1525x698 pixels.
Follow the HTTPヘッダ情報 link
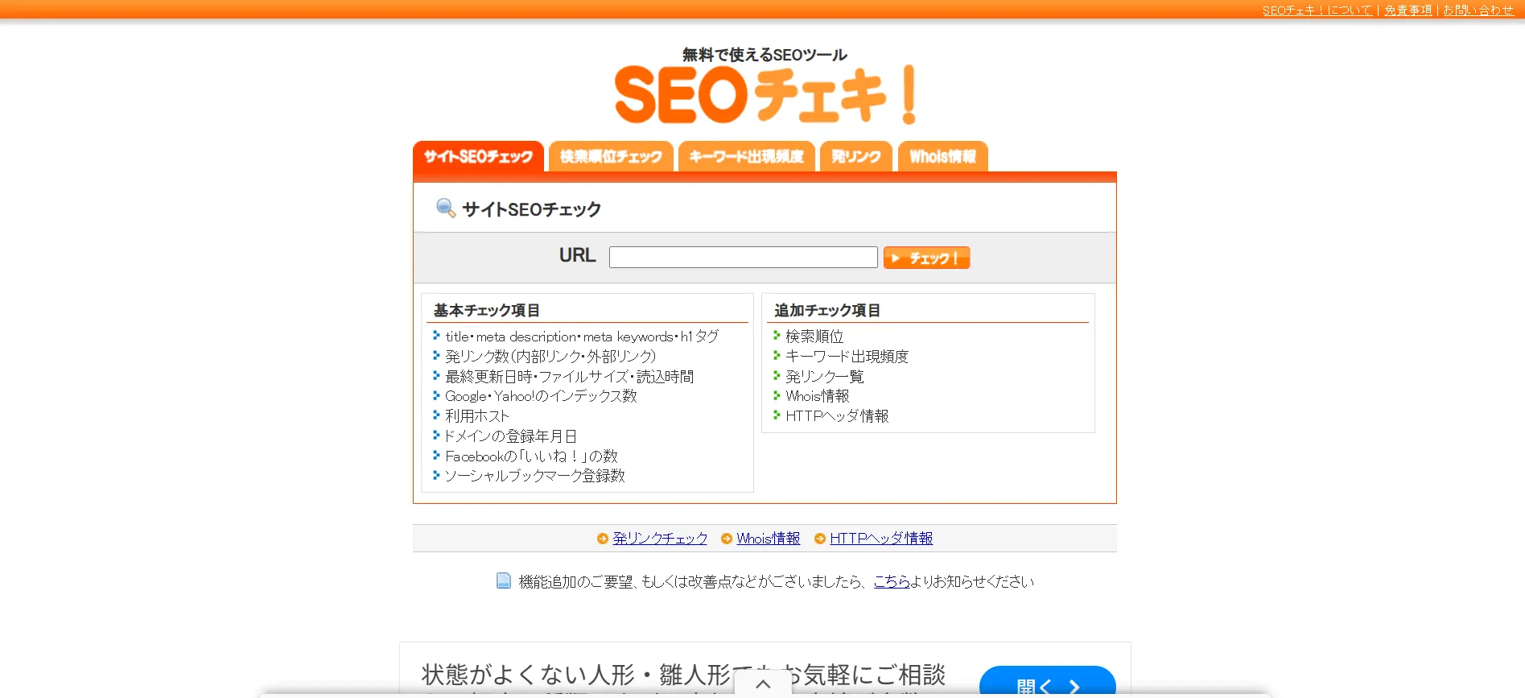pyautogui.click(x=881, y=539)
